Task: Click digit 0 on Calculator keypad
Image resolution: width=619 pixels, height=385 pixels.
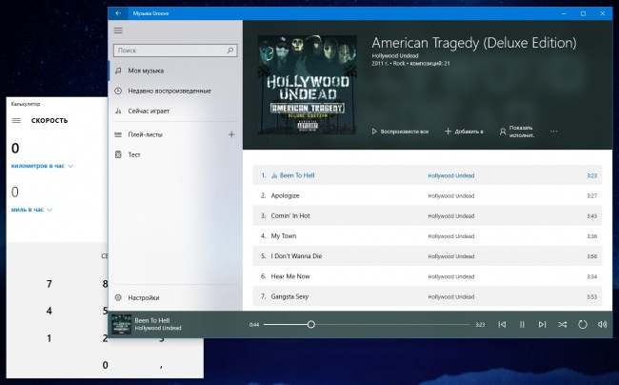Action: 105,365
